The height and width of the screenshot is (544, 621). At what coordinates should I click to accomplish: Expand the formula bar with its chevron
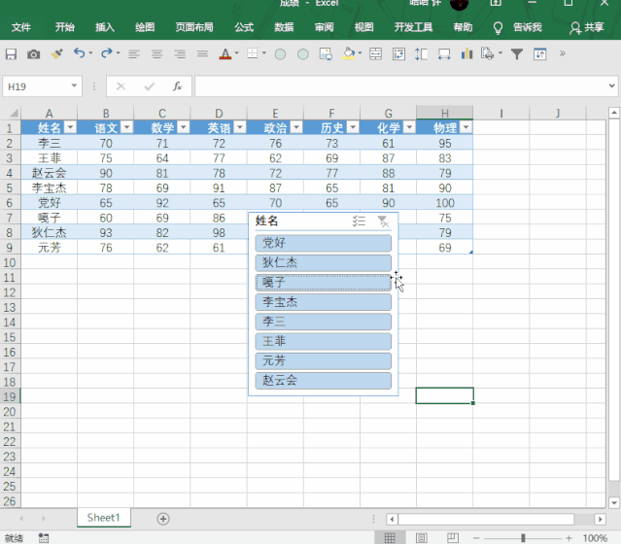612,85
